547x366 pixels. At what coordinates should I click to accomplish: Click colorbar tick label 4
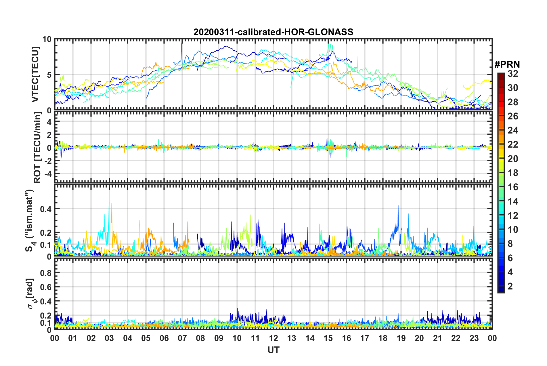(x=510, y=272)
